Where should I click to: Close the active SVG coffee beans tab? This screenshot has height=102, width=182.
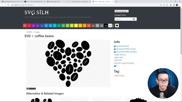click(113, 2)
